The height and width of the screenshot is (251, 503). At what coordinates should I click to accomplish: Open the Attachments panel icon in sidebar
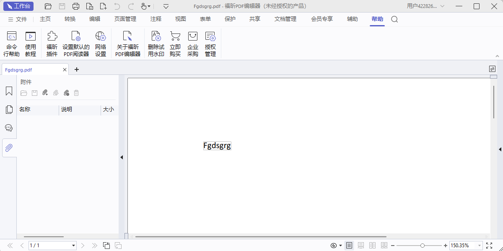[x=9, y=148]
